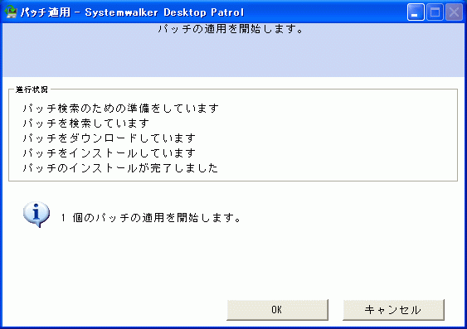Click the OK button
467x329 pixels.
277,310
